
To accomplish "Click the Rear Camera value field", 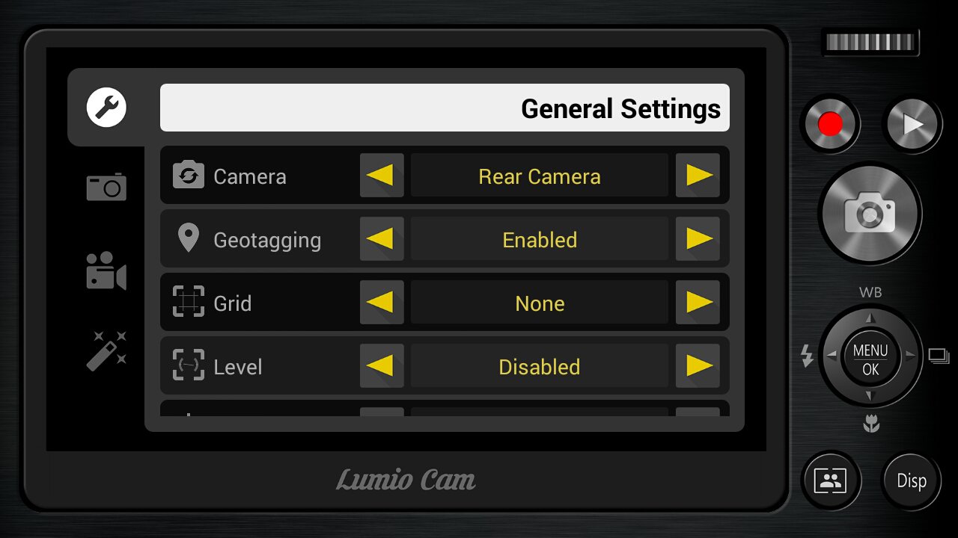I will coord(540,176).
